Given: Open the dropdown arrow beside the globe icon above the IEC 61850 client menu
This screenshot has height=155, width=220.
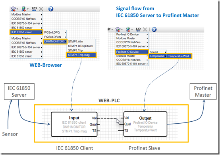Looking at the screenshot, I should 28,9.
